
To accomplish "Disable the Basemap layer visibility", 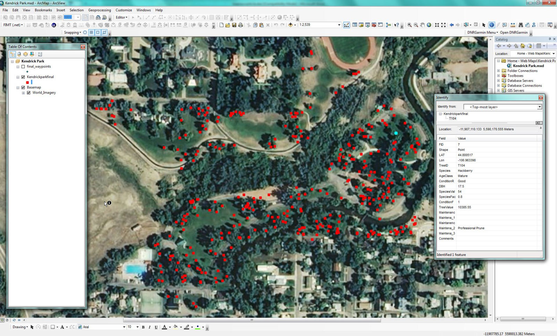I will pos(23,87).
